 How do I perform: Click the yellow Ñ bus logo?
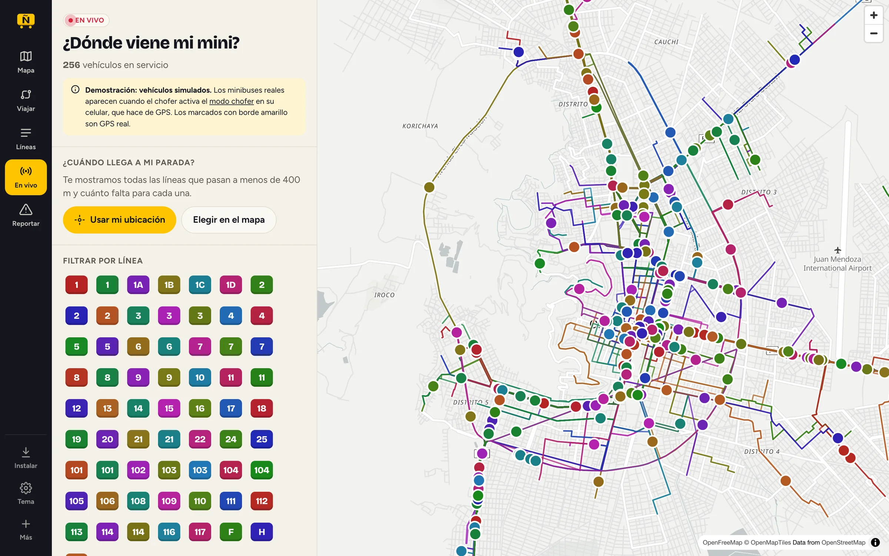[x=26, y=21]
